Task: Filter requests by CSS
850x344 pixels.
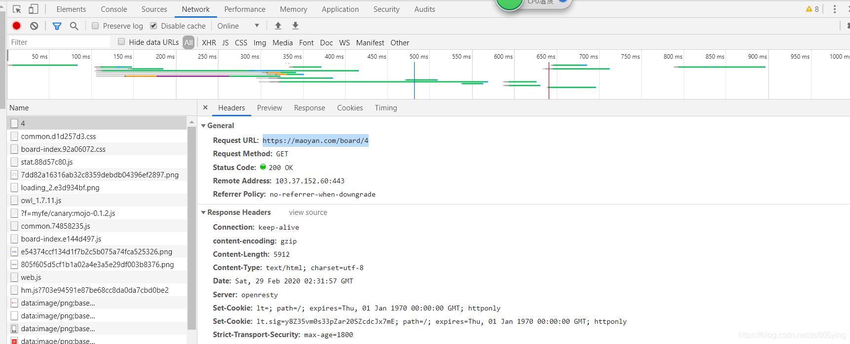Action: [x=241, y=42]
